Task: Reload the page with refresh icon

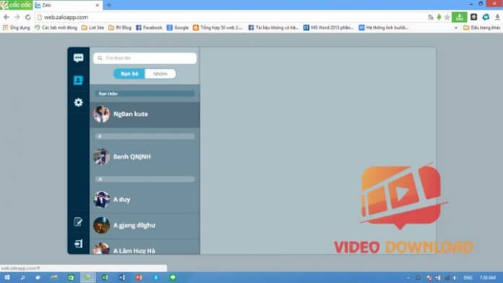Action: [x=28, y=17]
